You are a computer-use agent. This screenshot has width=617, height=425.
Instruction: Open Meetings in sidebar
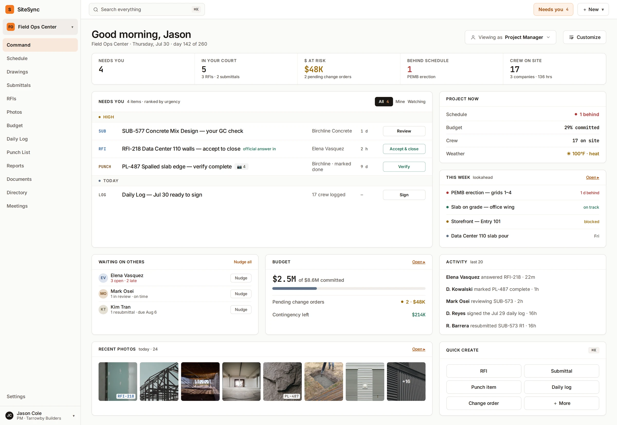pos(40,206)
